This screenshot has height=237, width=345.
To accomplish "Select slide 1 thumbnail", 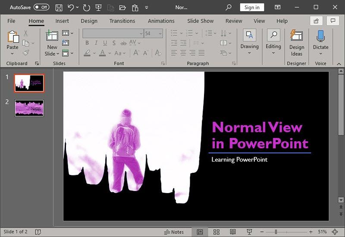I will tap(29, 83).
